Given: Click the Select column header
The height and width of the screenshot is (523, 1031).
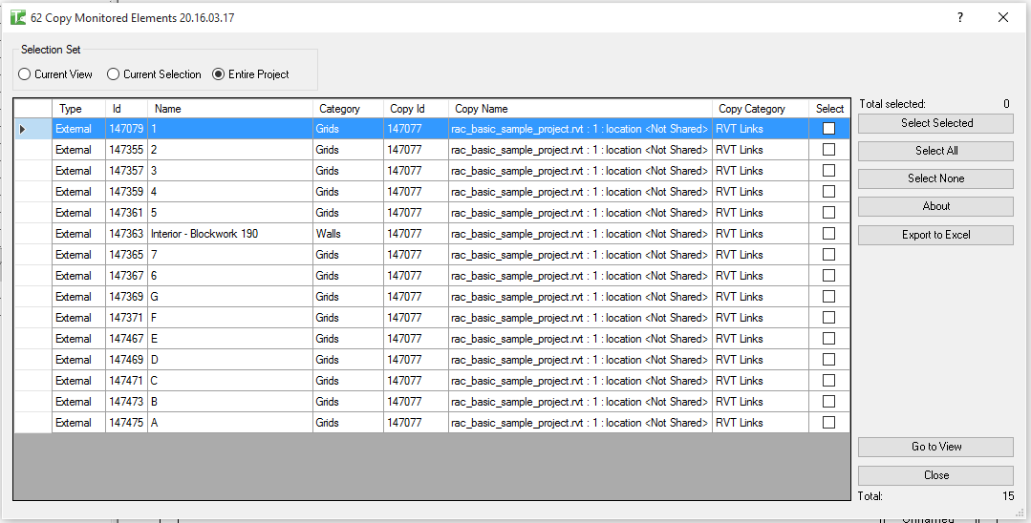Looking at the screenshot, I should (829, 109).
